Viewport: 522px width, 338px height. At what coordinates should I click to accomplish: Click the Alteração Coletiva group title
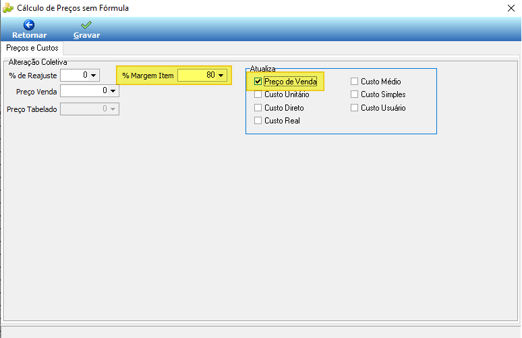point(38,62)
